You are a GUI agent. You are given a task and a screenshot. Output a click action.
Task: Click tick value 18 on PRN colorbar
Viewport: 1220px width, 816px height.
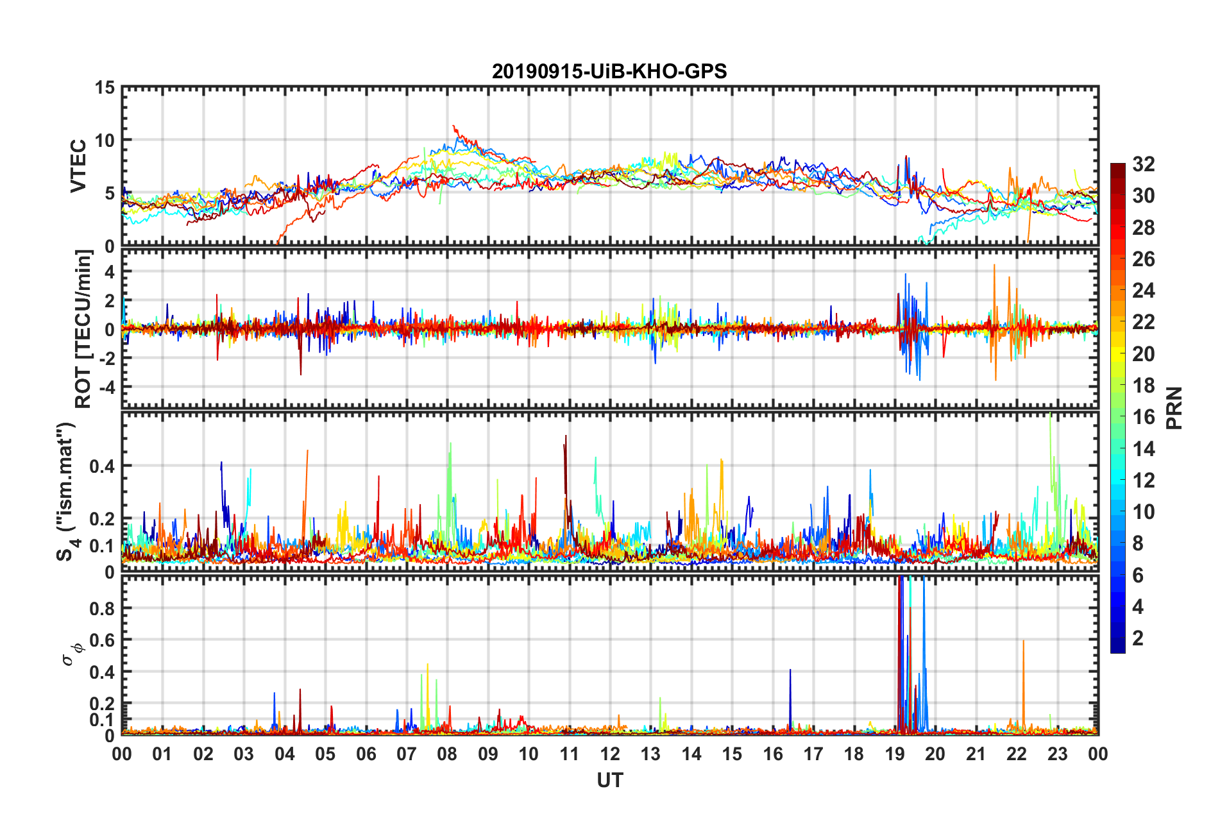(1143, 386)
